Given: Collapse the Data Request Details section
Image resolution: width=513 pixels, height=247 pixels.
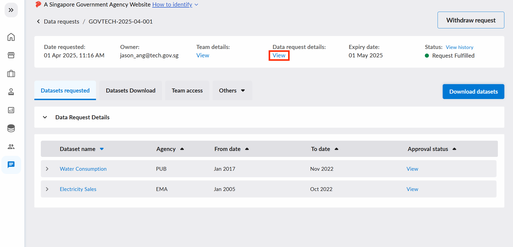Looking at the screenshot, I should pos(45,117).
